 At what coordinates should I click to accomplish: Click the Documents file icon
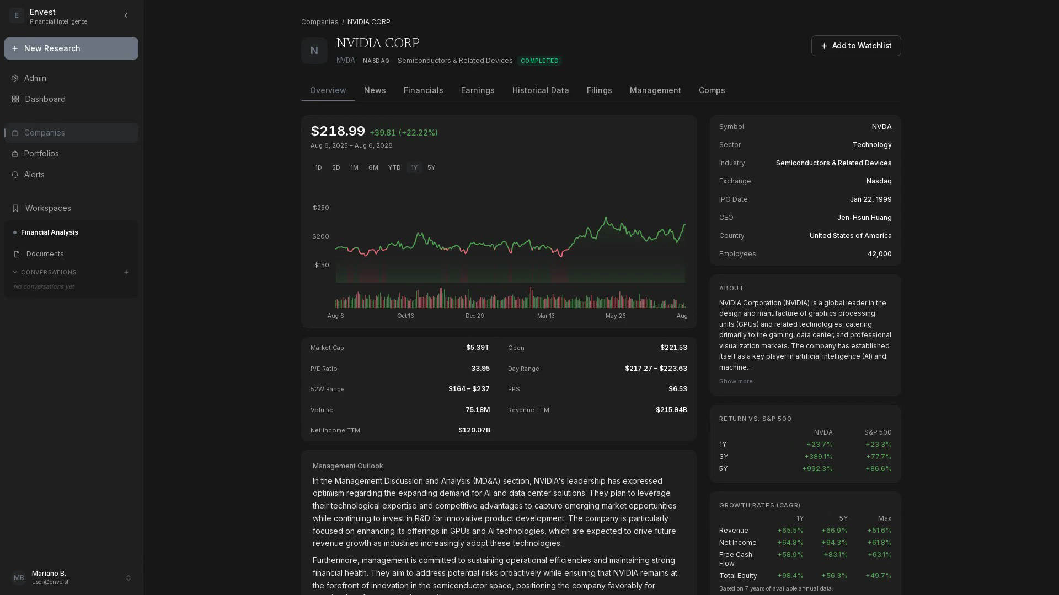coord(17,254)
